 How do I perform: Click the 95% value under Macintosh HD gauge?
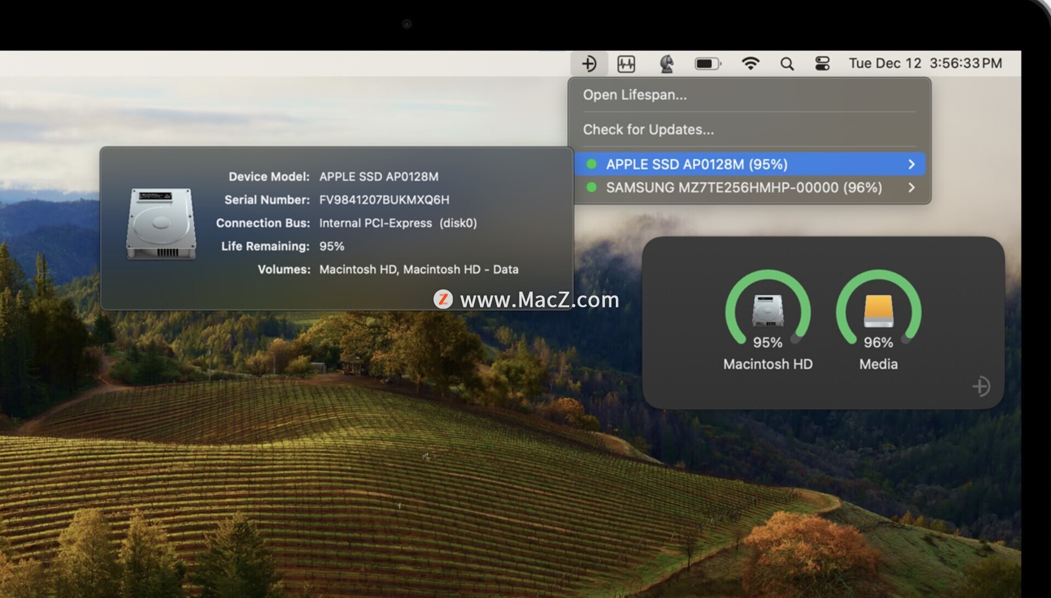click(767, 342)
